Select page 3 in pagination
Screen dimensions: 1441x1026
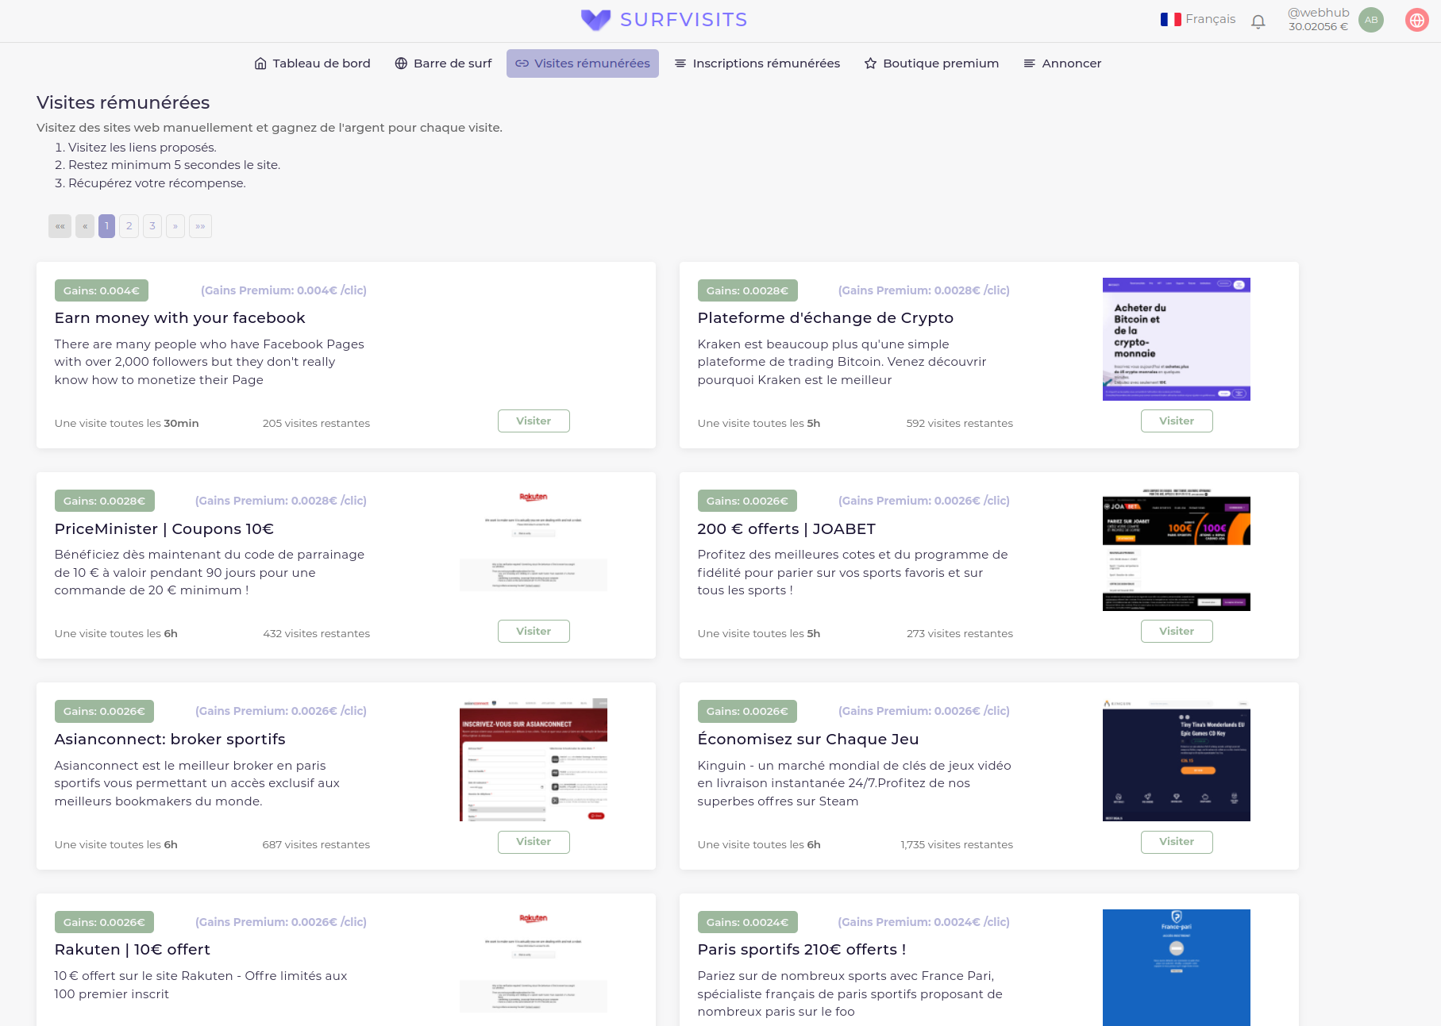(152, 226)
